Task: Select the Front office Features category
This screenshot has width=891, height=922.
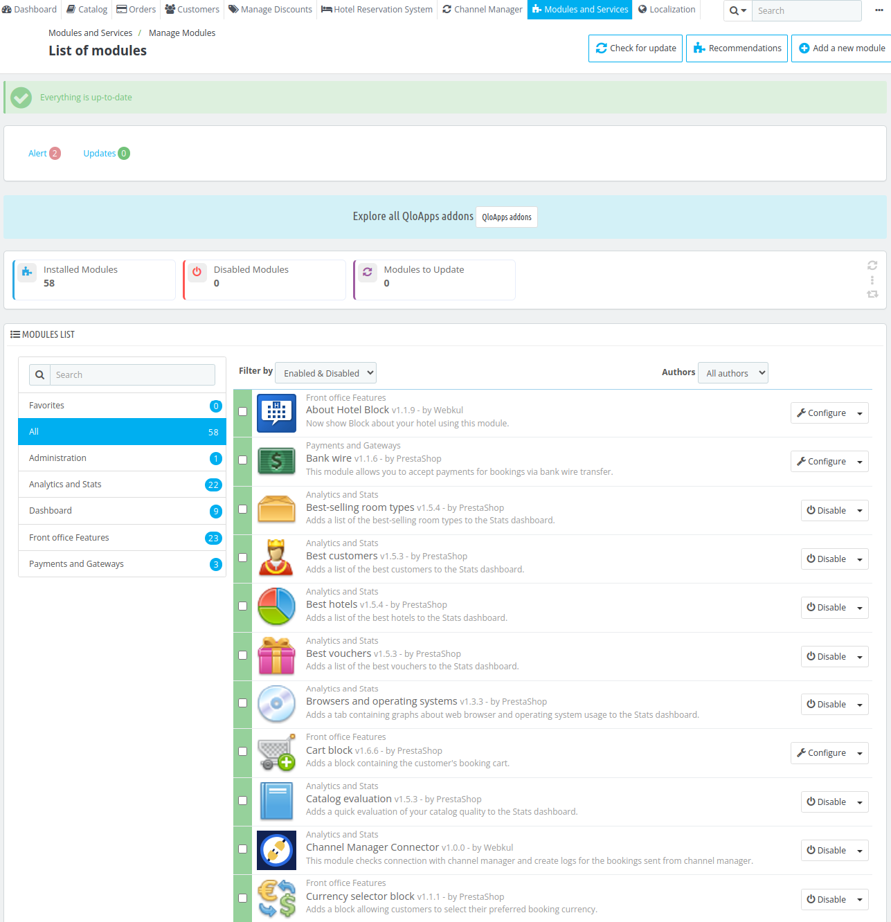Action: [122, 538]
